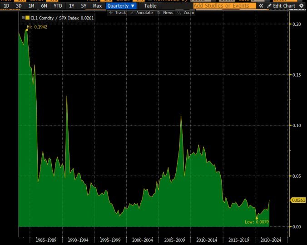Click the 2005-2009 x-axis label
The image size is (307, 245).
[x=174, y=240]
